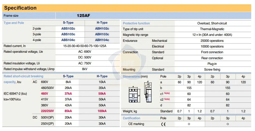Click the red 85kA value

point(68,111)
